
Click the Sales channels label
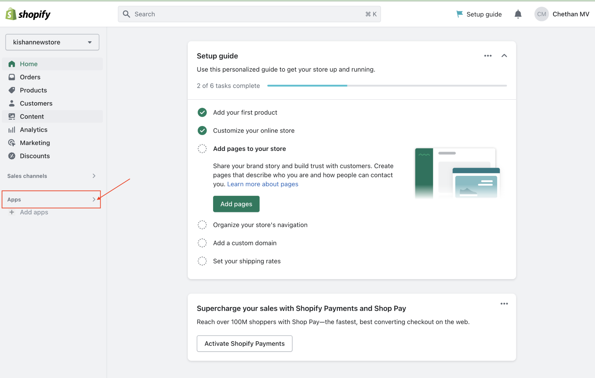tap(27, 176)
